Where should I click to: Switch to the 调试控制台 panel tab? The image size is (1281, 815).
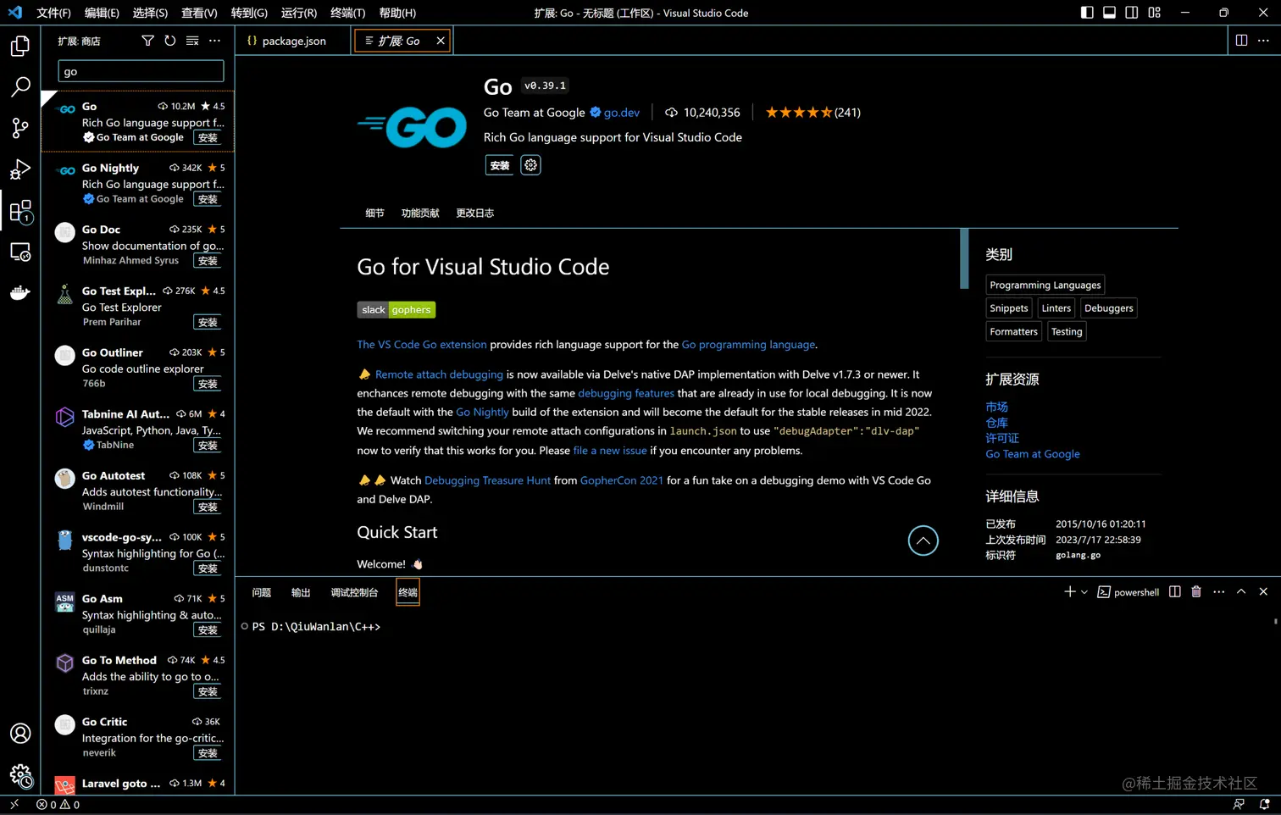(x=354, y=593)
